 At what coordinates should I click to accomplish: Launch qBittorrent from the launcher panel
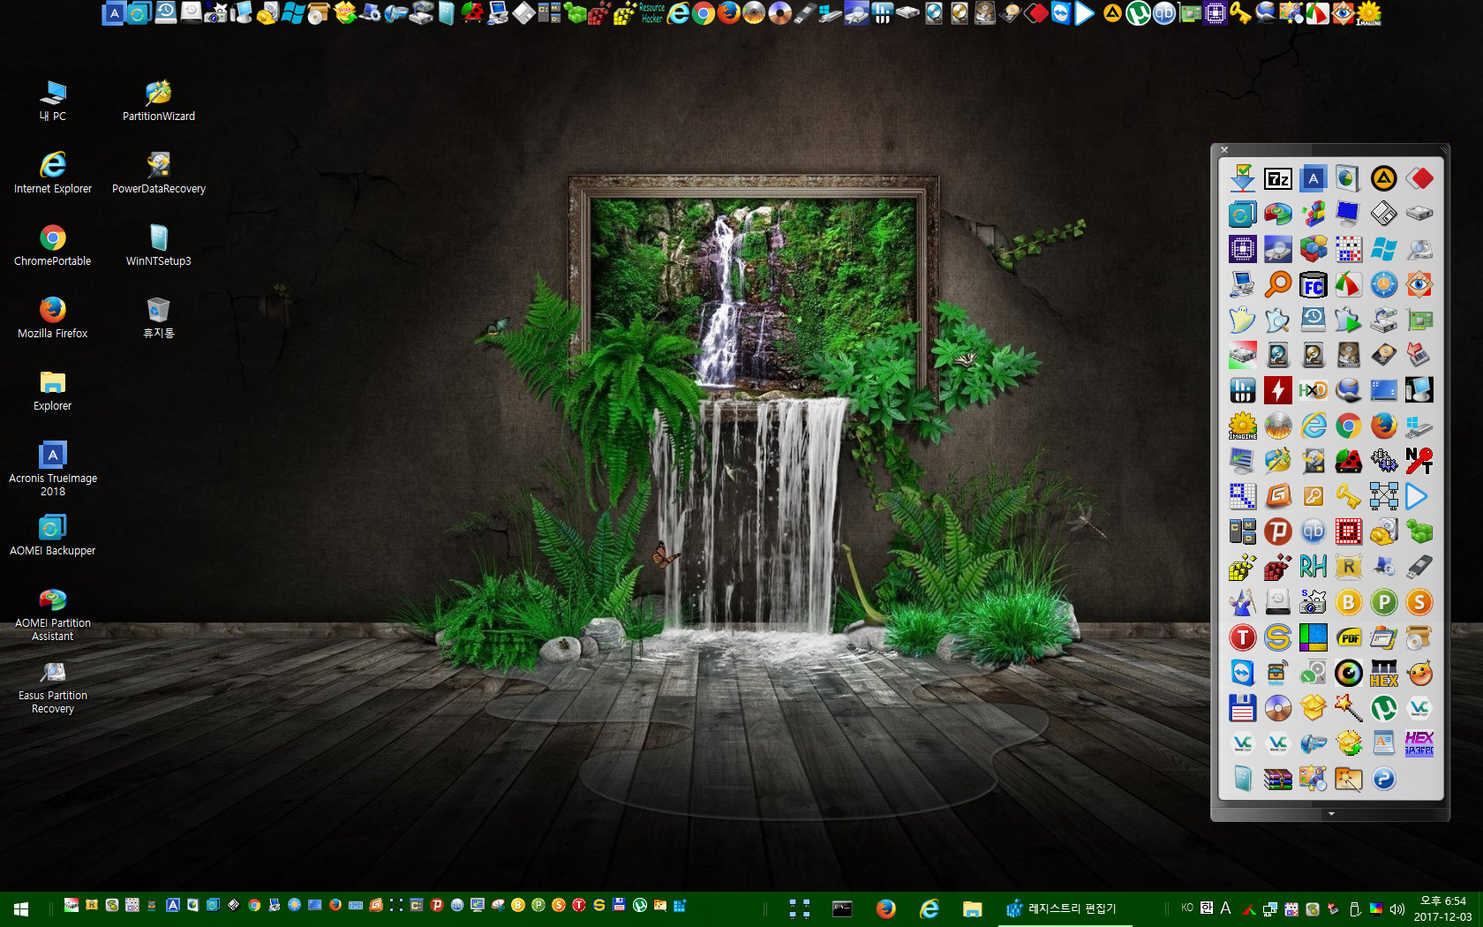(1313, 531)
